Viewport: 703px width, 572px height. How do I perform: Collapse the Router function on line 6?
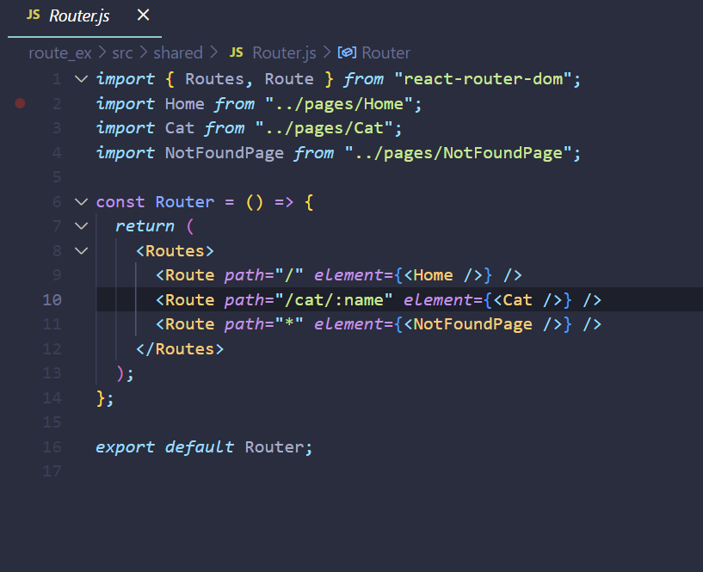click(x=81, y=202)
